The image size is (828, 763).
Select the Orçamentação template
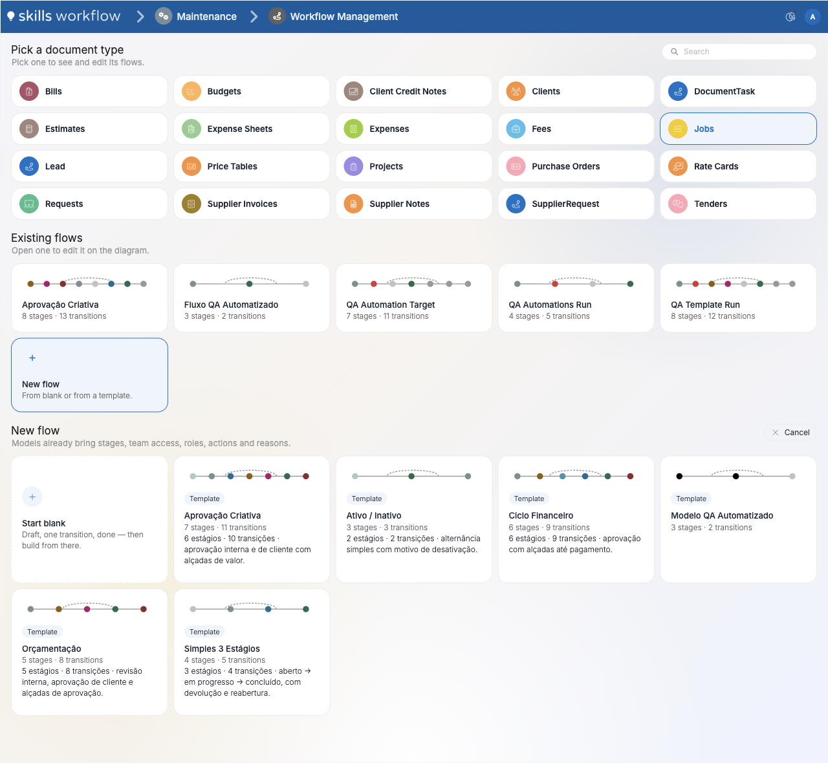coord(89,652)
